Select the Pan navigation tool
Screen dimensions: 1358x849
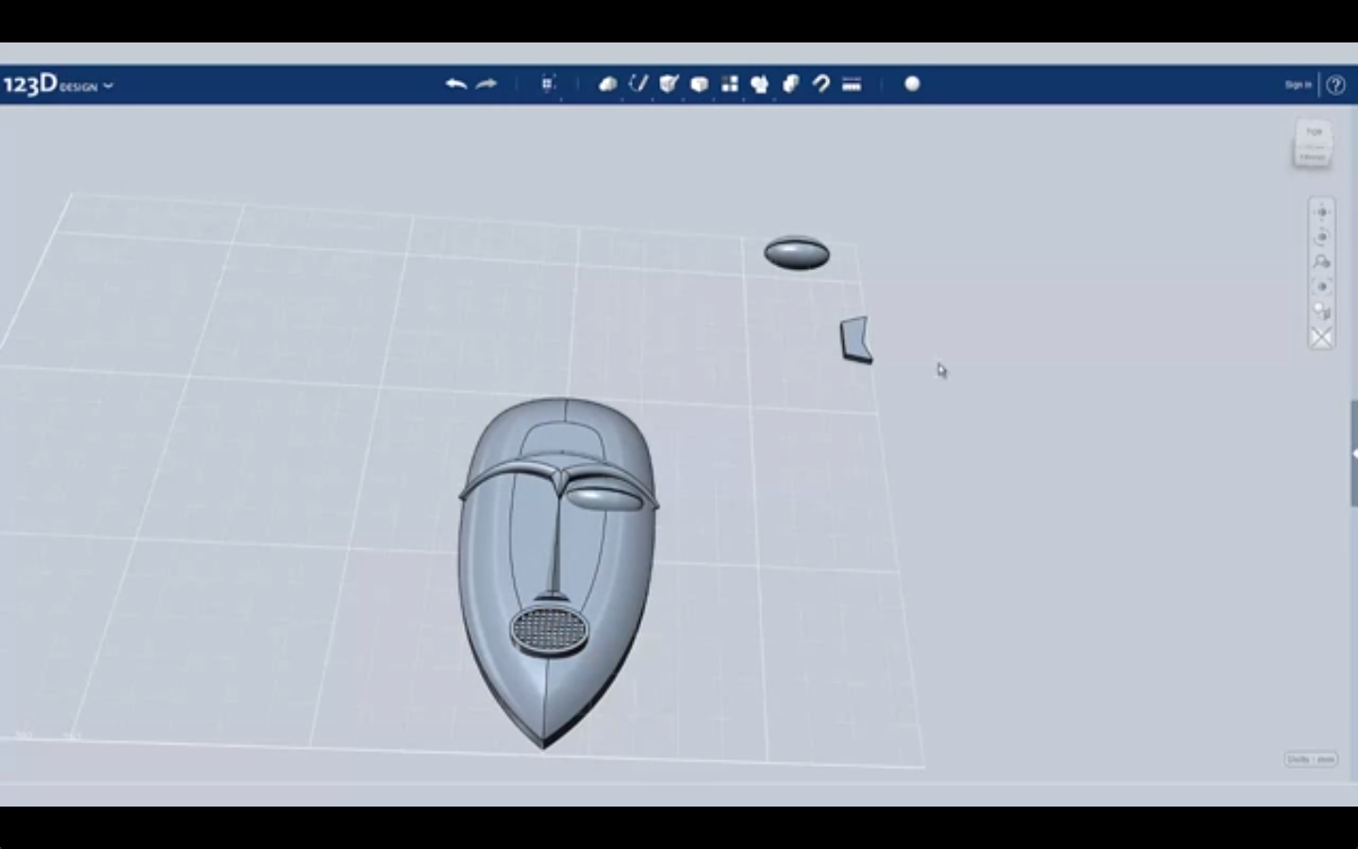coord(1321,212)
